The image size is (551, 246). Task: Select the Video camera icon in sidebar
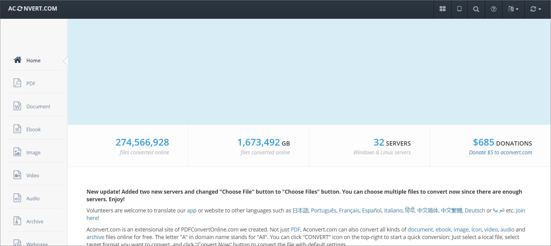click(17, 175)
